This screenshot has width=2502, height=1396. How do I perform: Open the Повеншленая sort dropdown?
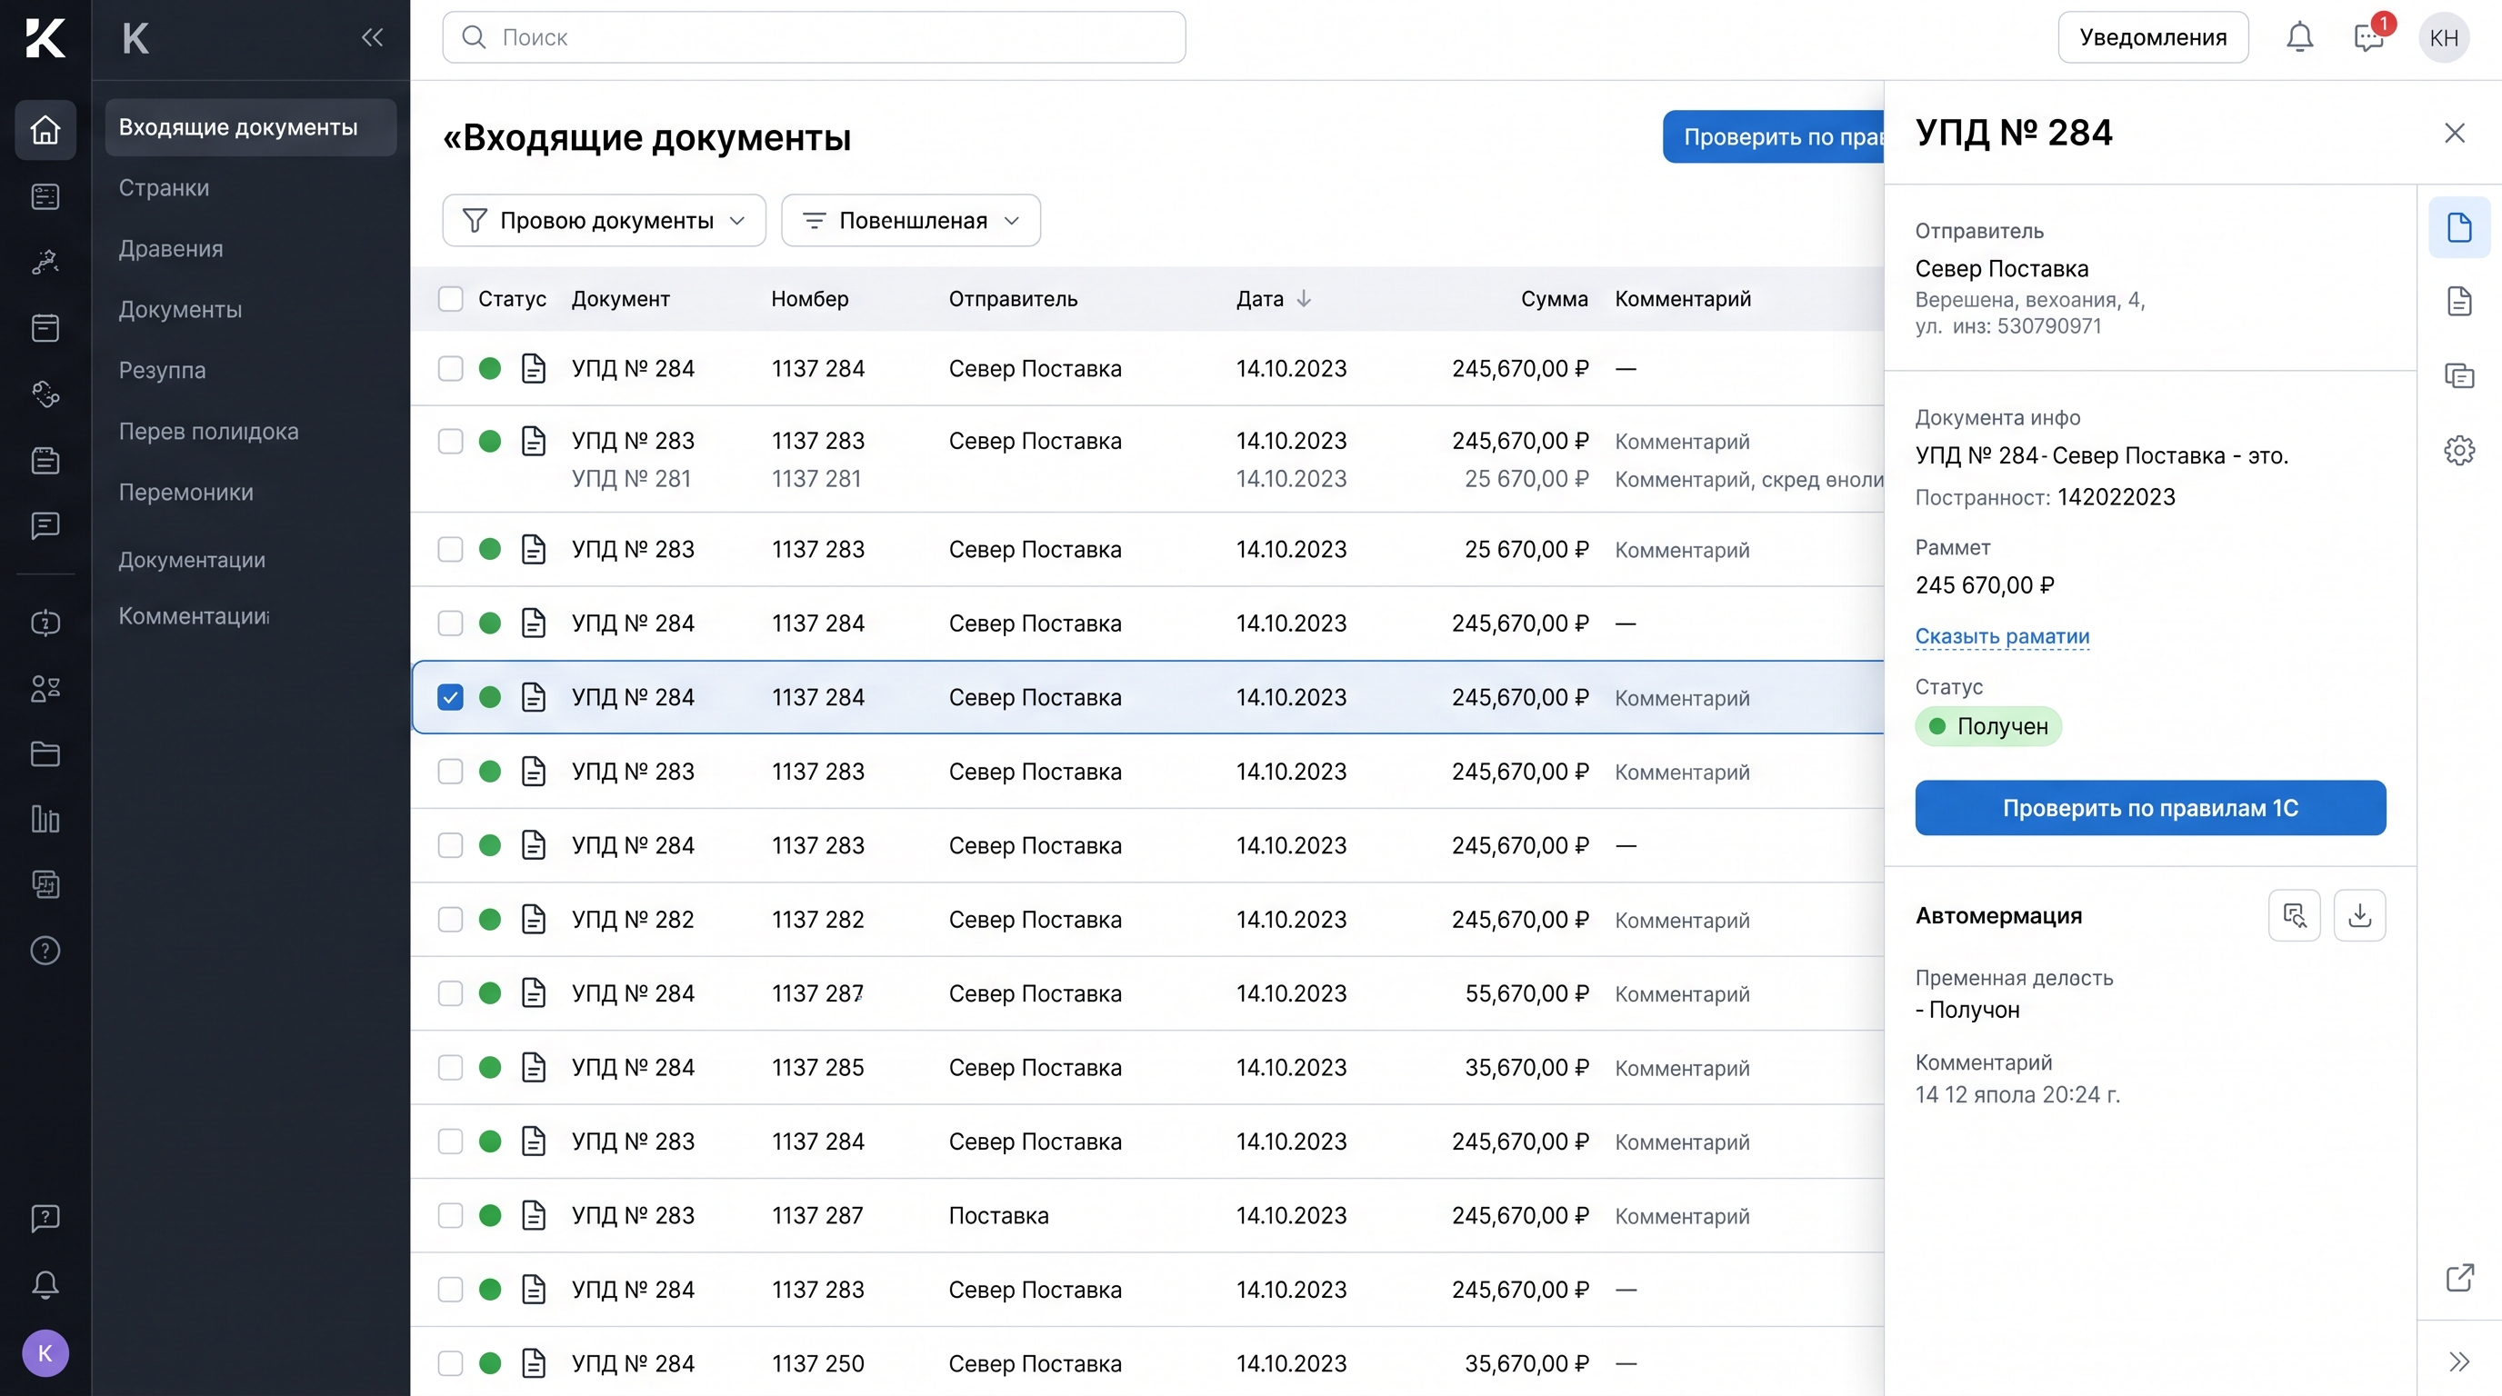point(911,220)
